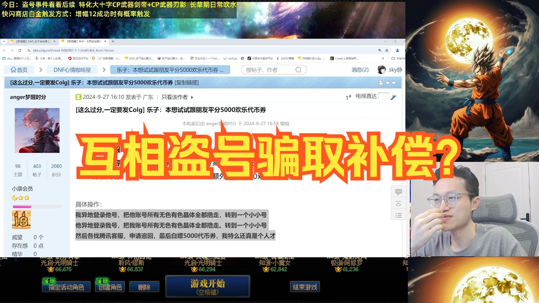The width and height of the screenshot is (539, 303).
Task: Click the 乐子 thread title breadcrumb
Action: pyautogui.click(x=170, y=70)
